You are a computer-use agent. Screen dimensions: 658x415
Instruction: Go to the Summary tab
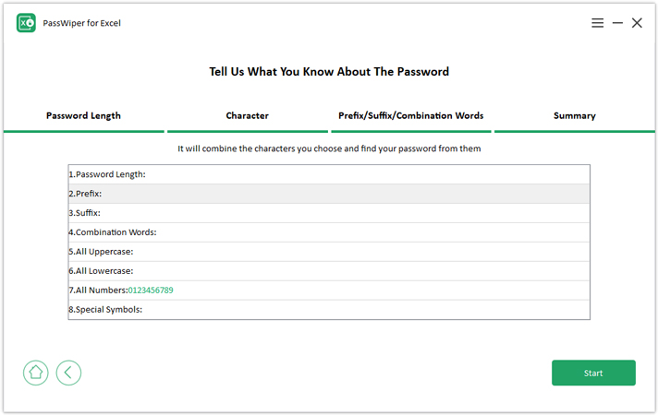(575, 116)
